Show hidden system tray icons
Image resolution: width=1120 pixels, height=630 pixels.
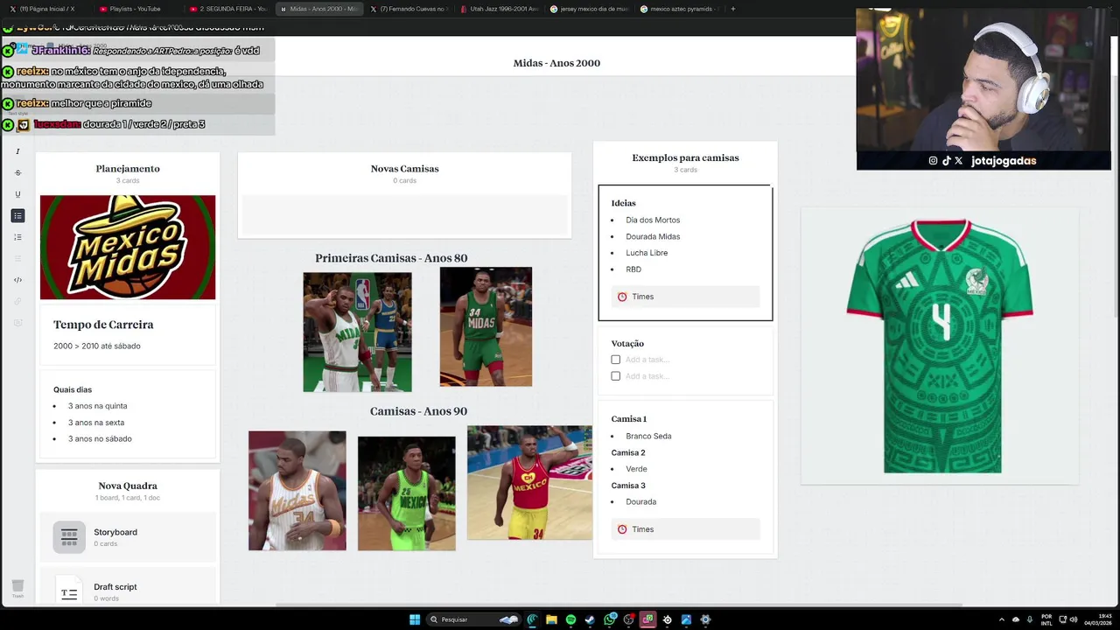pos(1001,619)
